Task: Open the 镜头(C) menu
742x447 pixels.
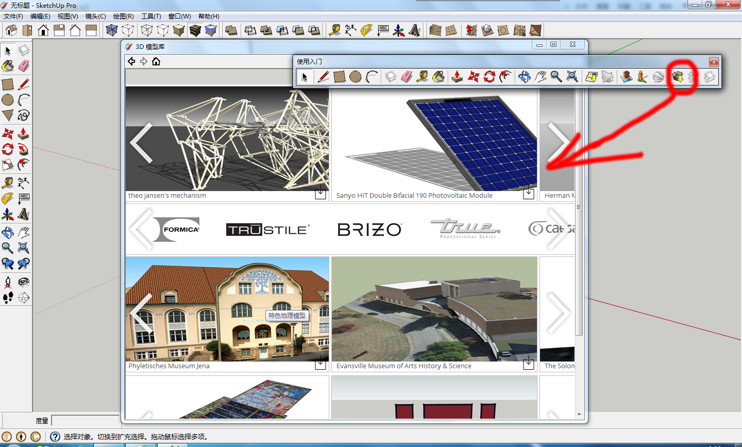Action: (96, 16)
